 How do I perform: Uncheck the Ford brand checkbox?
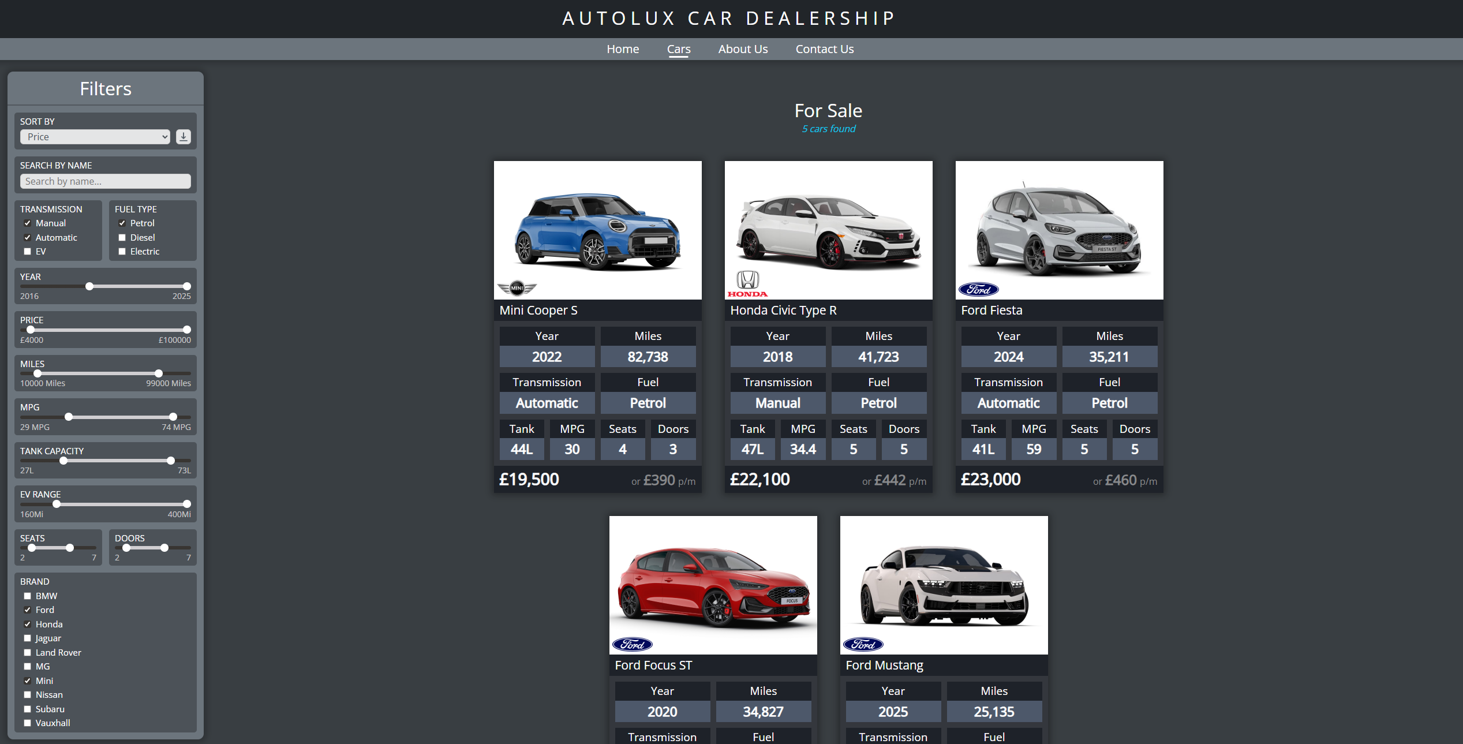pyautogui.click(x=27, y=610)
